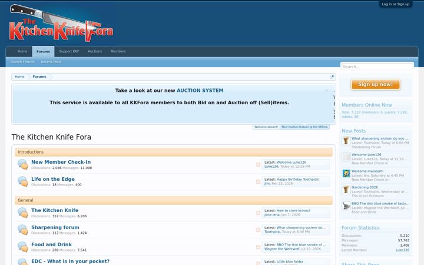Click the quick navigation icon in breadcrumb bar
424x265 pixels.
332,77
